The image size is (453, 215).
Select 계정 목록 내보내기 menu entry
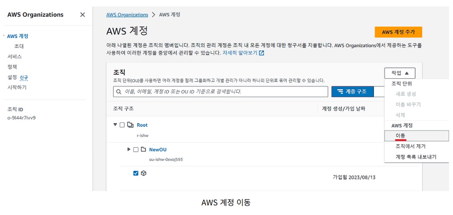pos(416,157)
